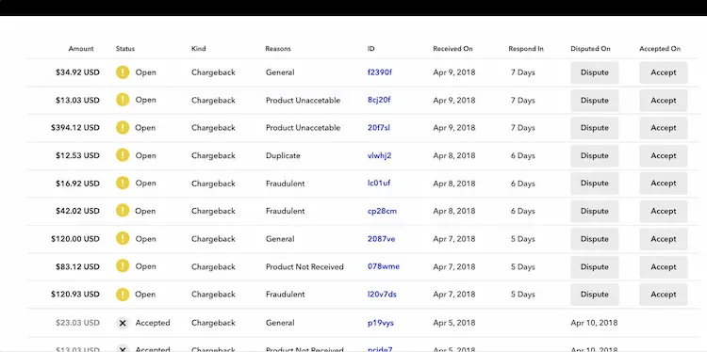Screen dimensions: 707x352
Task: Accept the $16.92 USD Fraudulent chargeback
Action: (x=664, y=184)
